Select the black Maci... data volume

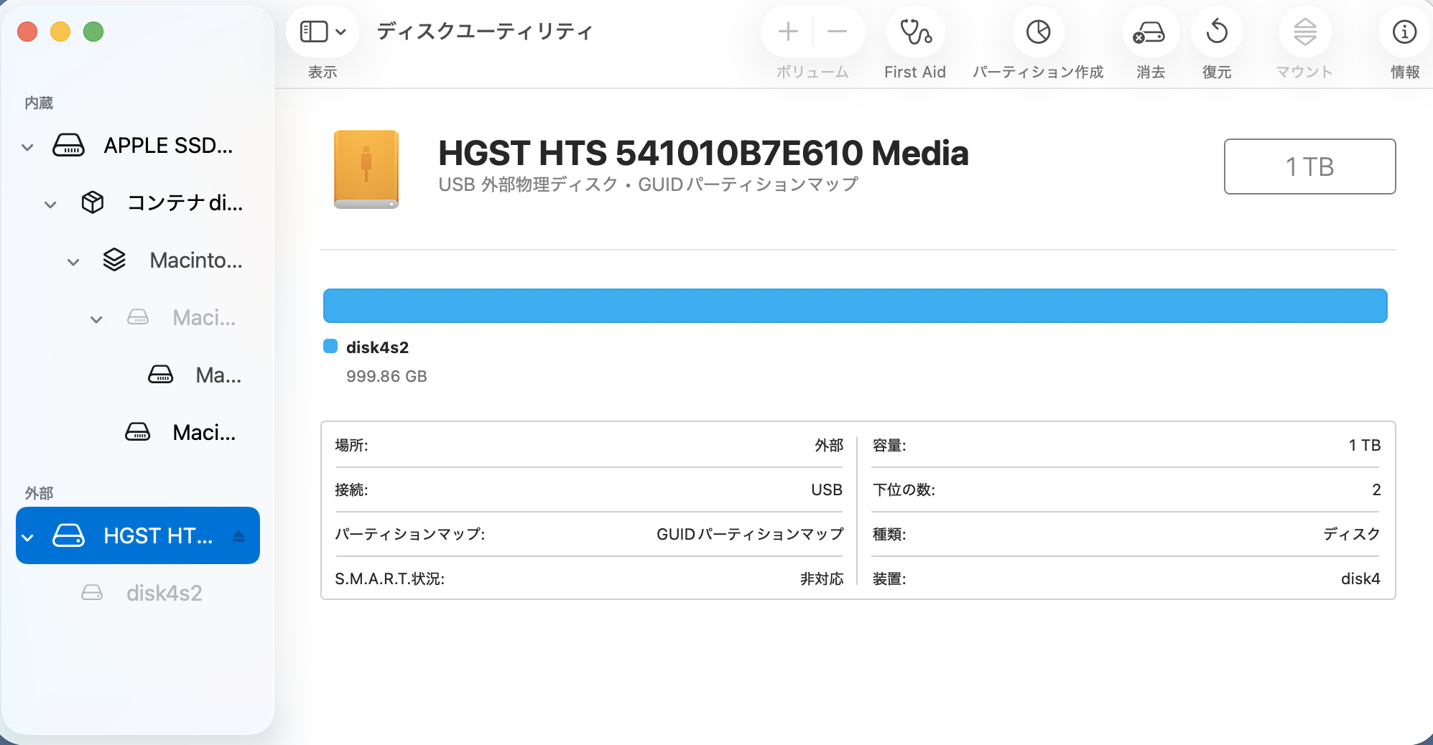[138, 433]
